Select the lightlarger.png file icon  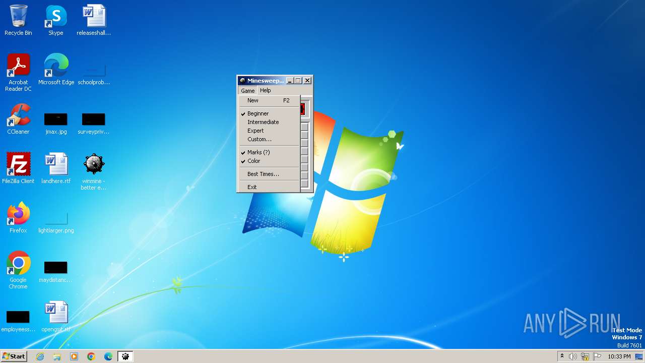tap(56, 222)
